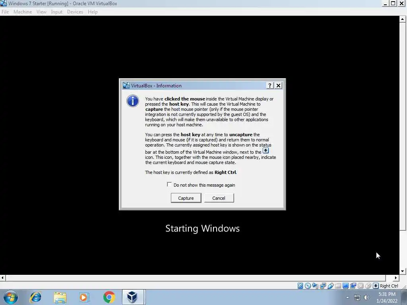This screenshot has width=407, height=305.
Task: Click the Right Ctrl host key label
Action: (x=389, y=286)
